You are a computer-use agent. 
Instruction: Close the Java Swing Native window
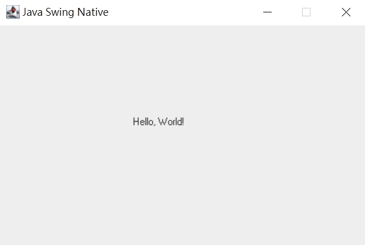pos(346,12)
